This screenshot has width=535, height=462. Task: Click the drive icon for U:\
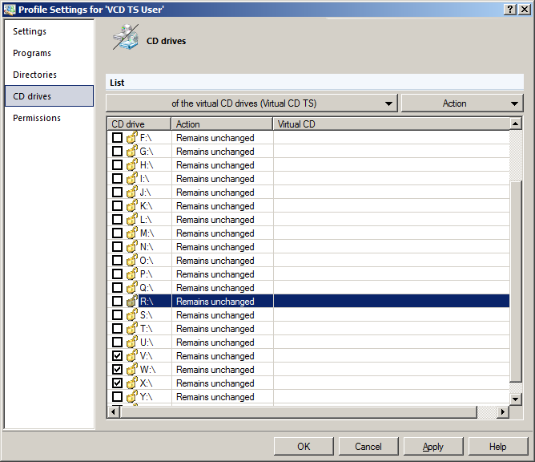(x=132, y=342)
